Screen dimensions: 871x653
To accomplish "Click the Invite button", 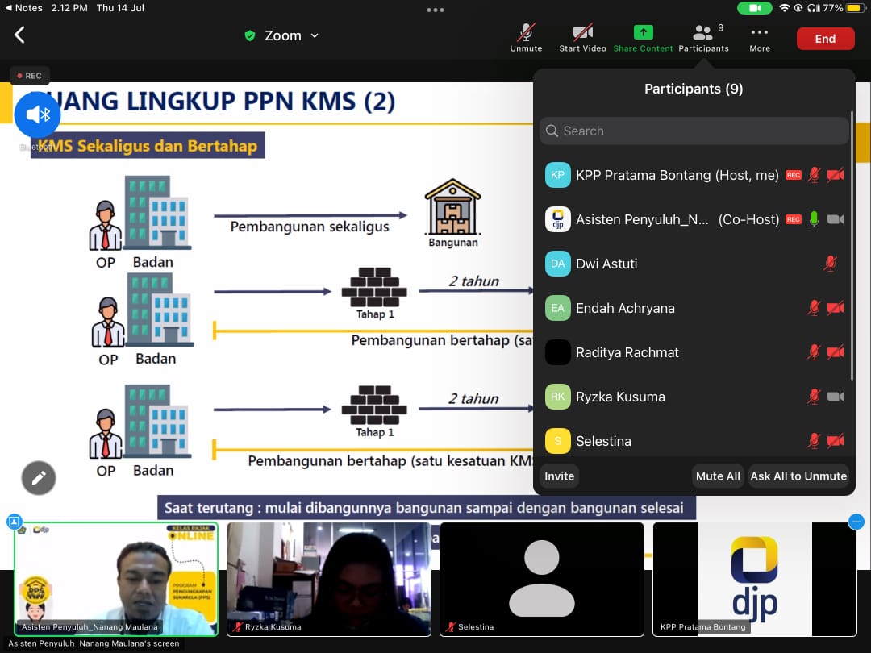I will (x=559, y=476).
